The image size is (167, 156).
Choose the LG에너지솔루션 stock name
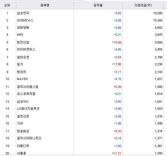point(28,109)
